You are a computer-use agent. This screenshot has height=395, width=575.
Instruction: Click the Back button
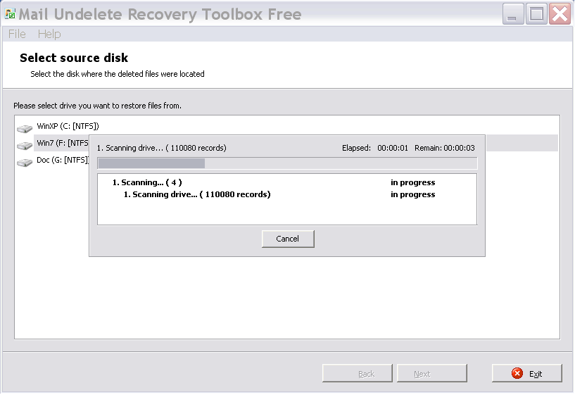[358, 373]
